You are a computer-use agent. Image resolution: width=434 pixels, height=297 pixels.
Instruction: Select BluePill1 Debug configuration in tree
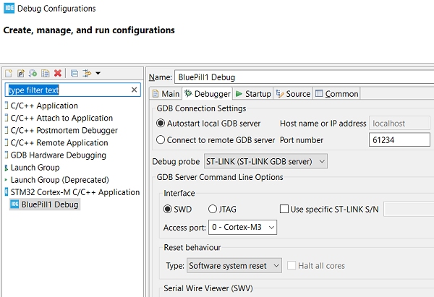[49, 205]
